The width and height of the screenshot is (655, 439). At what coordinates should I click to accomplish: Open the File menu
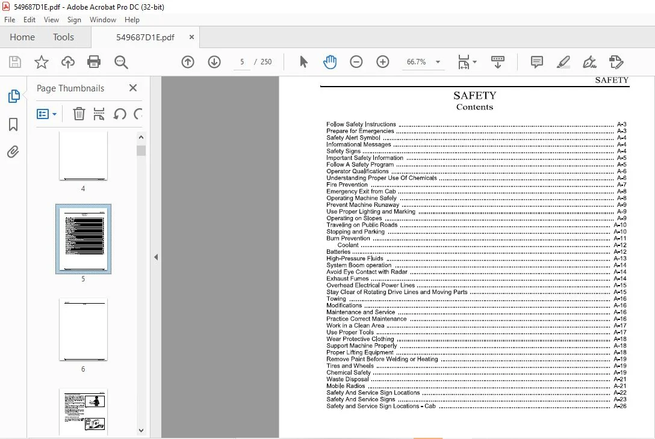click(x=10, y=20)
